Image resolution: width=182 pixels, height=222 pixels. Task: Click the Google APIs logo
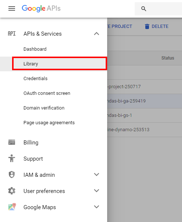41,8
